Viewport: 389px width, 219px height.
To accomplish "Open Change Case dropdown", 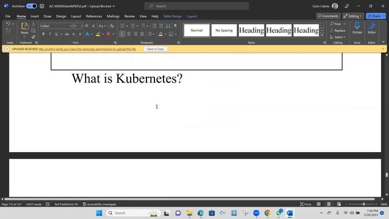I will point(102,26).
